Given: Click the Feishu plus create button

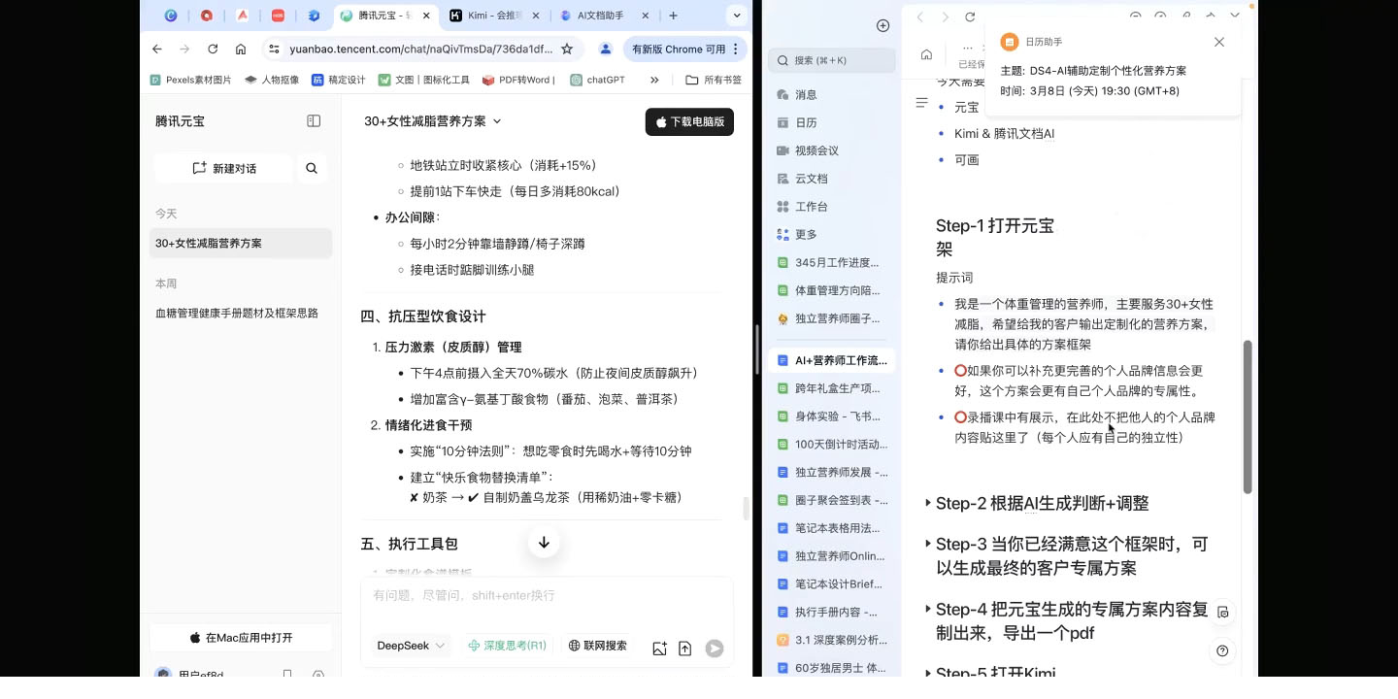Looking at the screenshot, I should (x=882, y=25).
